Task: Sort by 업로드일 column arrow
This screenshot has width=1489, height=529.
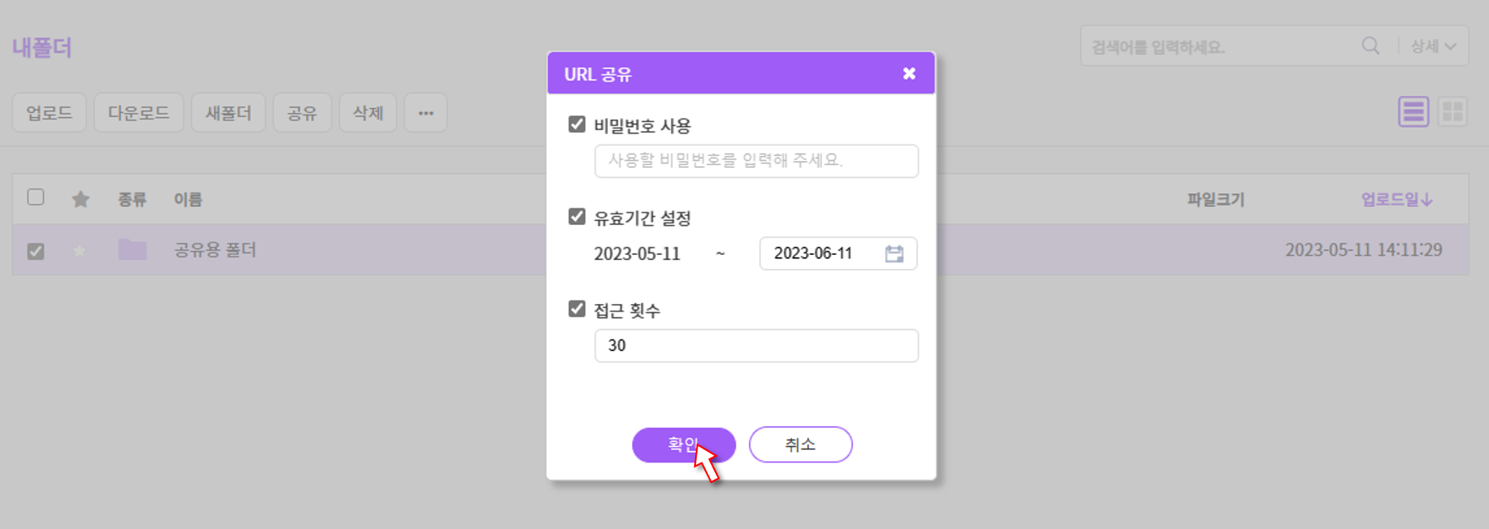Action: point(1427,199)
